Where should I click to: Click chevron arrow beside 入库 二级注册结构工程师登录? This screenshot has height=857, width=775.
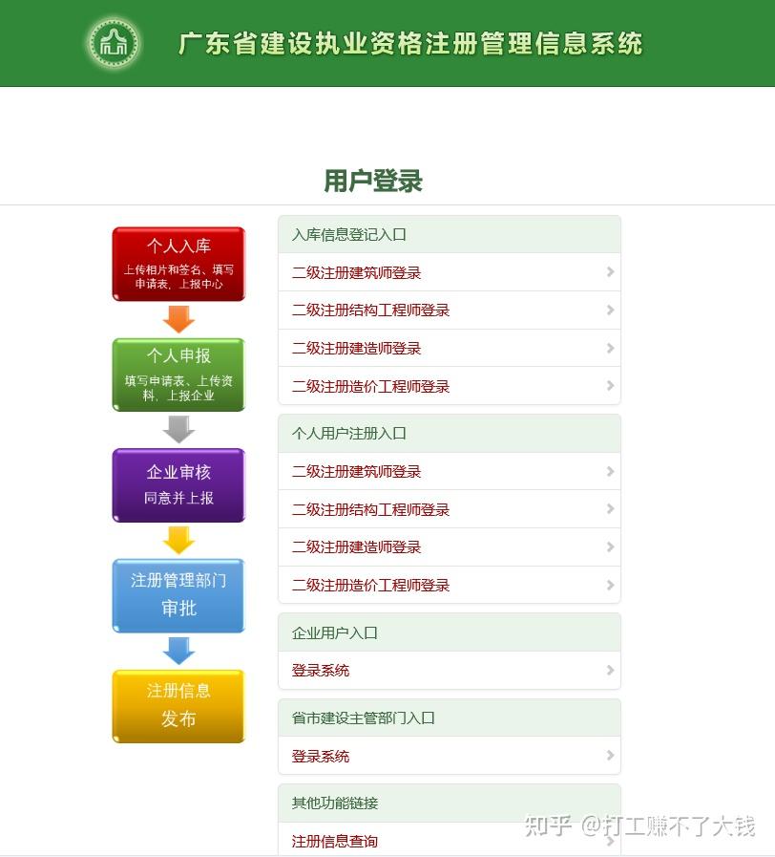[611, 310]
